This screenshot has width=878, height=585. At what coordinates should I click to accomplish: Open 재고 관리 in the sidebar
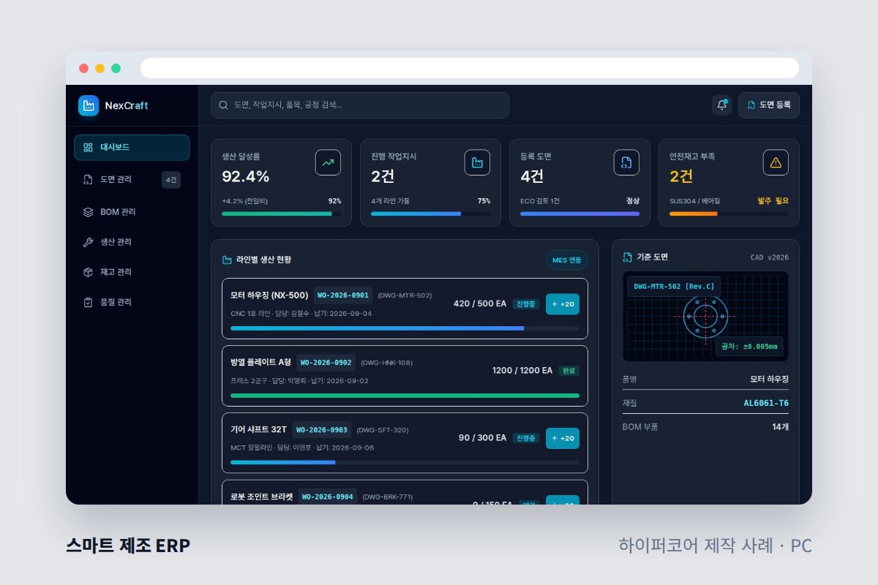coord(132,272)
